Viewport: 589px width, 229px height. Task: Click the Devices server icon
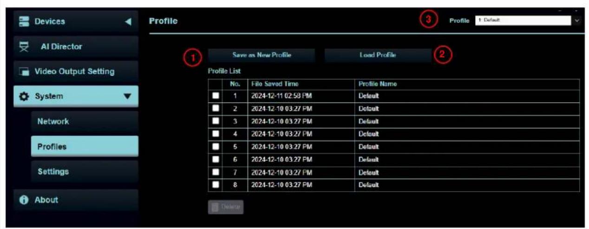23,21
